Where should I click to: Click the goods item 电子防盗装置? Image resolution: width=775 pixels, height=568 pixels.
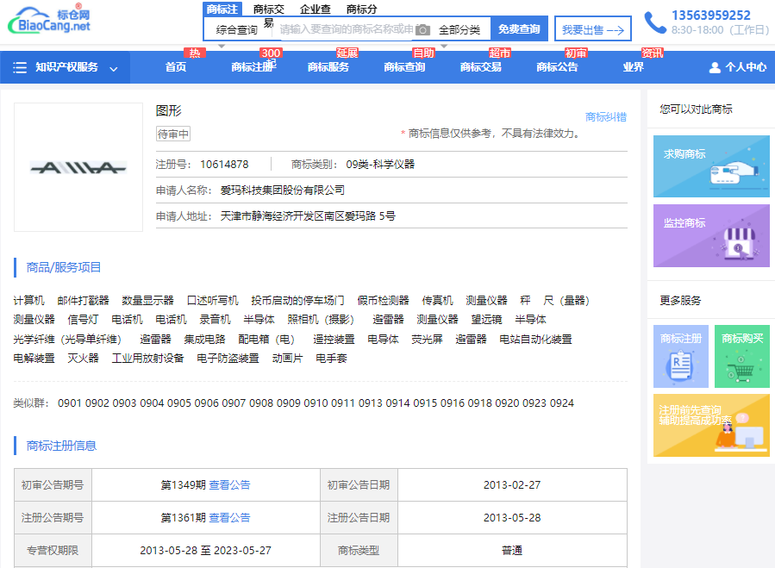(228, 359)
